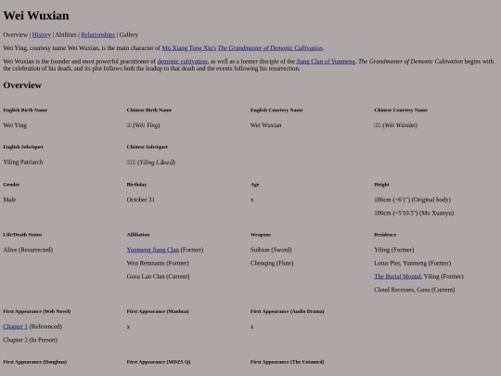Click the Chapter 2 (In Person) entry
Viewport: 501px width, 376px height.
tap(30, 340)
